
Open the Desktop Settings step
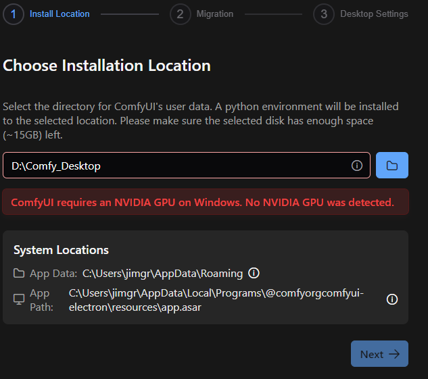pyautogui.click(x=374, y=14)
